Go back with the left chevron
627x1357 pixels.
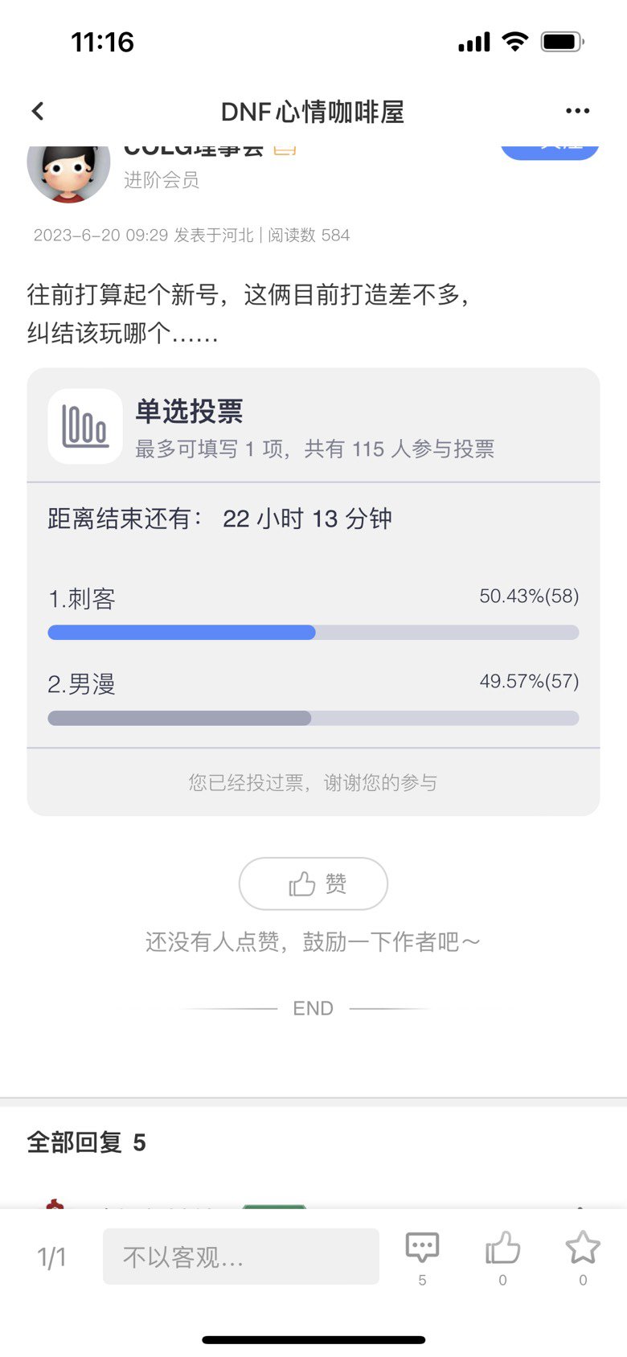tap(38, 111)
